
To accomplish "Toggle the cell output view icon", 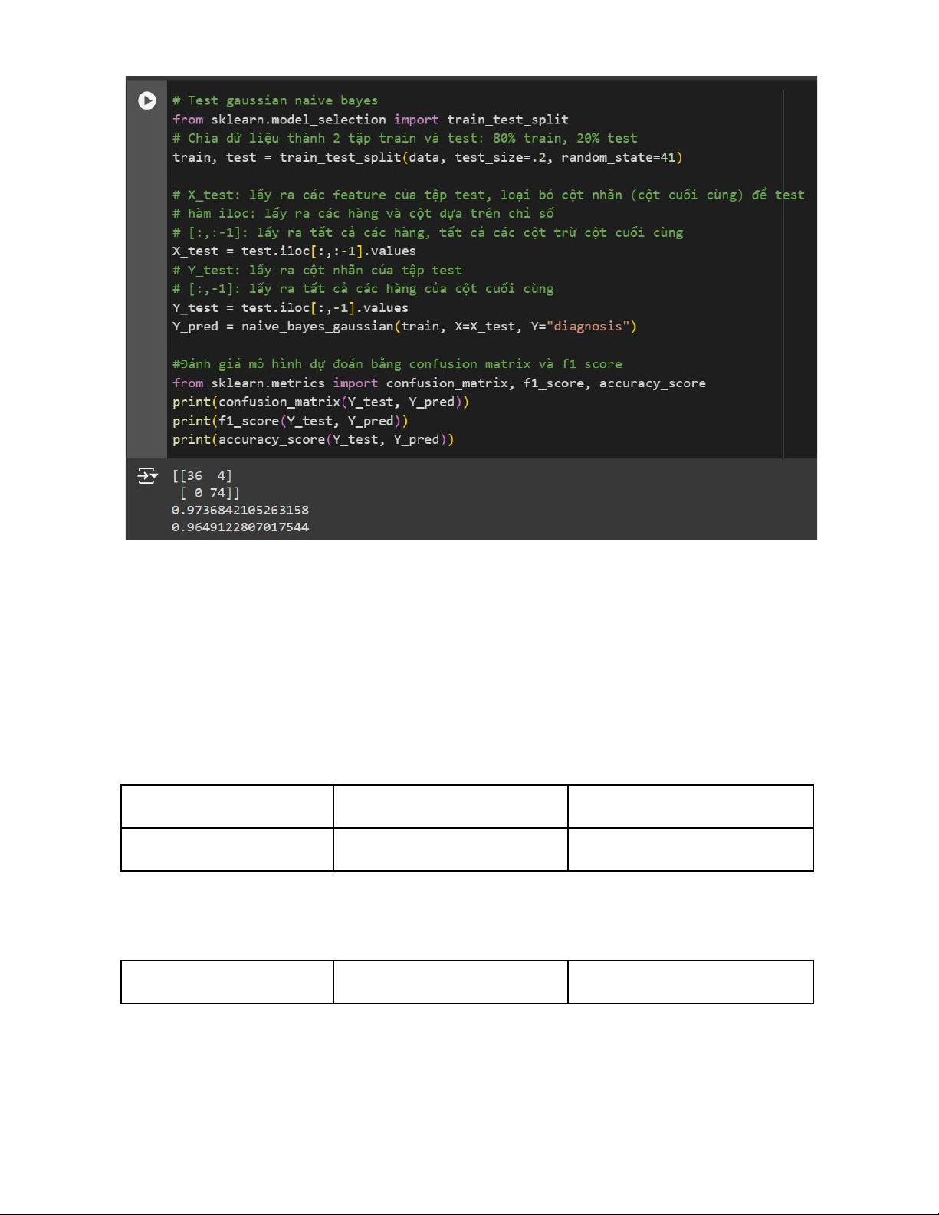I will click(147, 476).
